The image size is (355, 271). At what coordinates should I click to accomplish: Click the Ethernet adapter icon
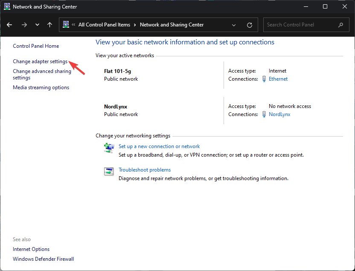264,79
